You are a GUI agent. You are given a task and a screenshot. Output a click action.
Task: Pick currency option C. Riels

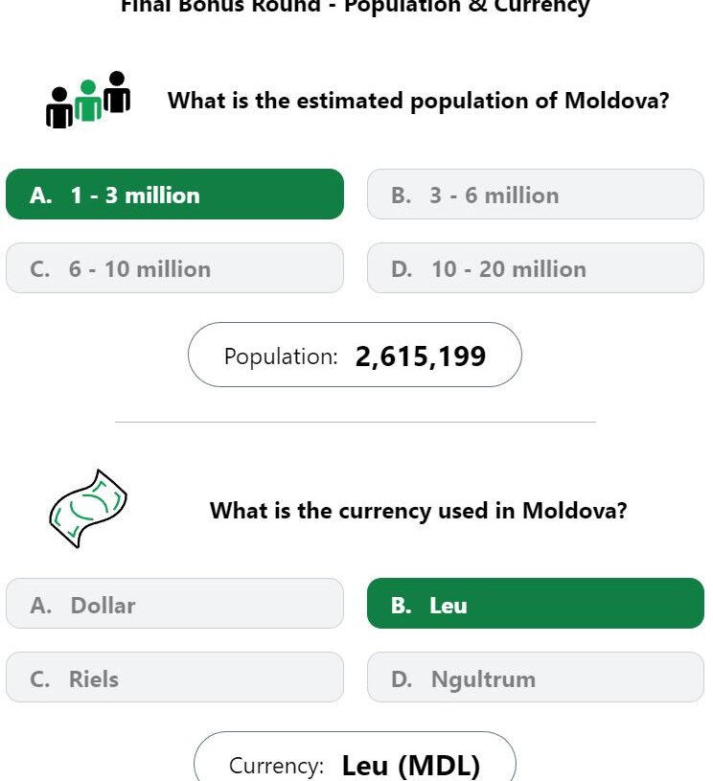[x=174, y=677]
